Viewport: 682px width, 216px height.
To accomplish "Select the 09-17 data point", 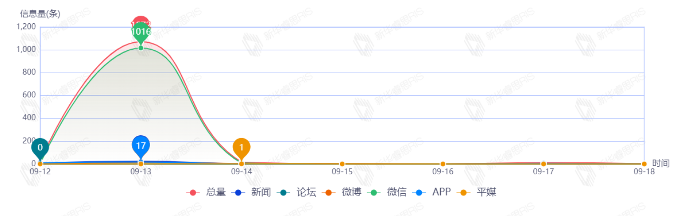I will 543,164.
